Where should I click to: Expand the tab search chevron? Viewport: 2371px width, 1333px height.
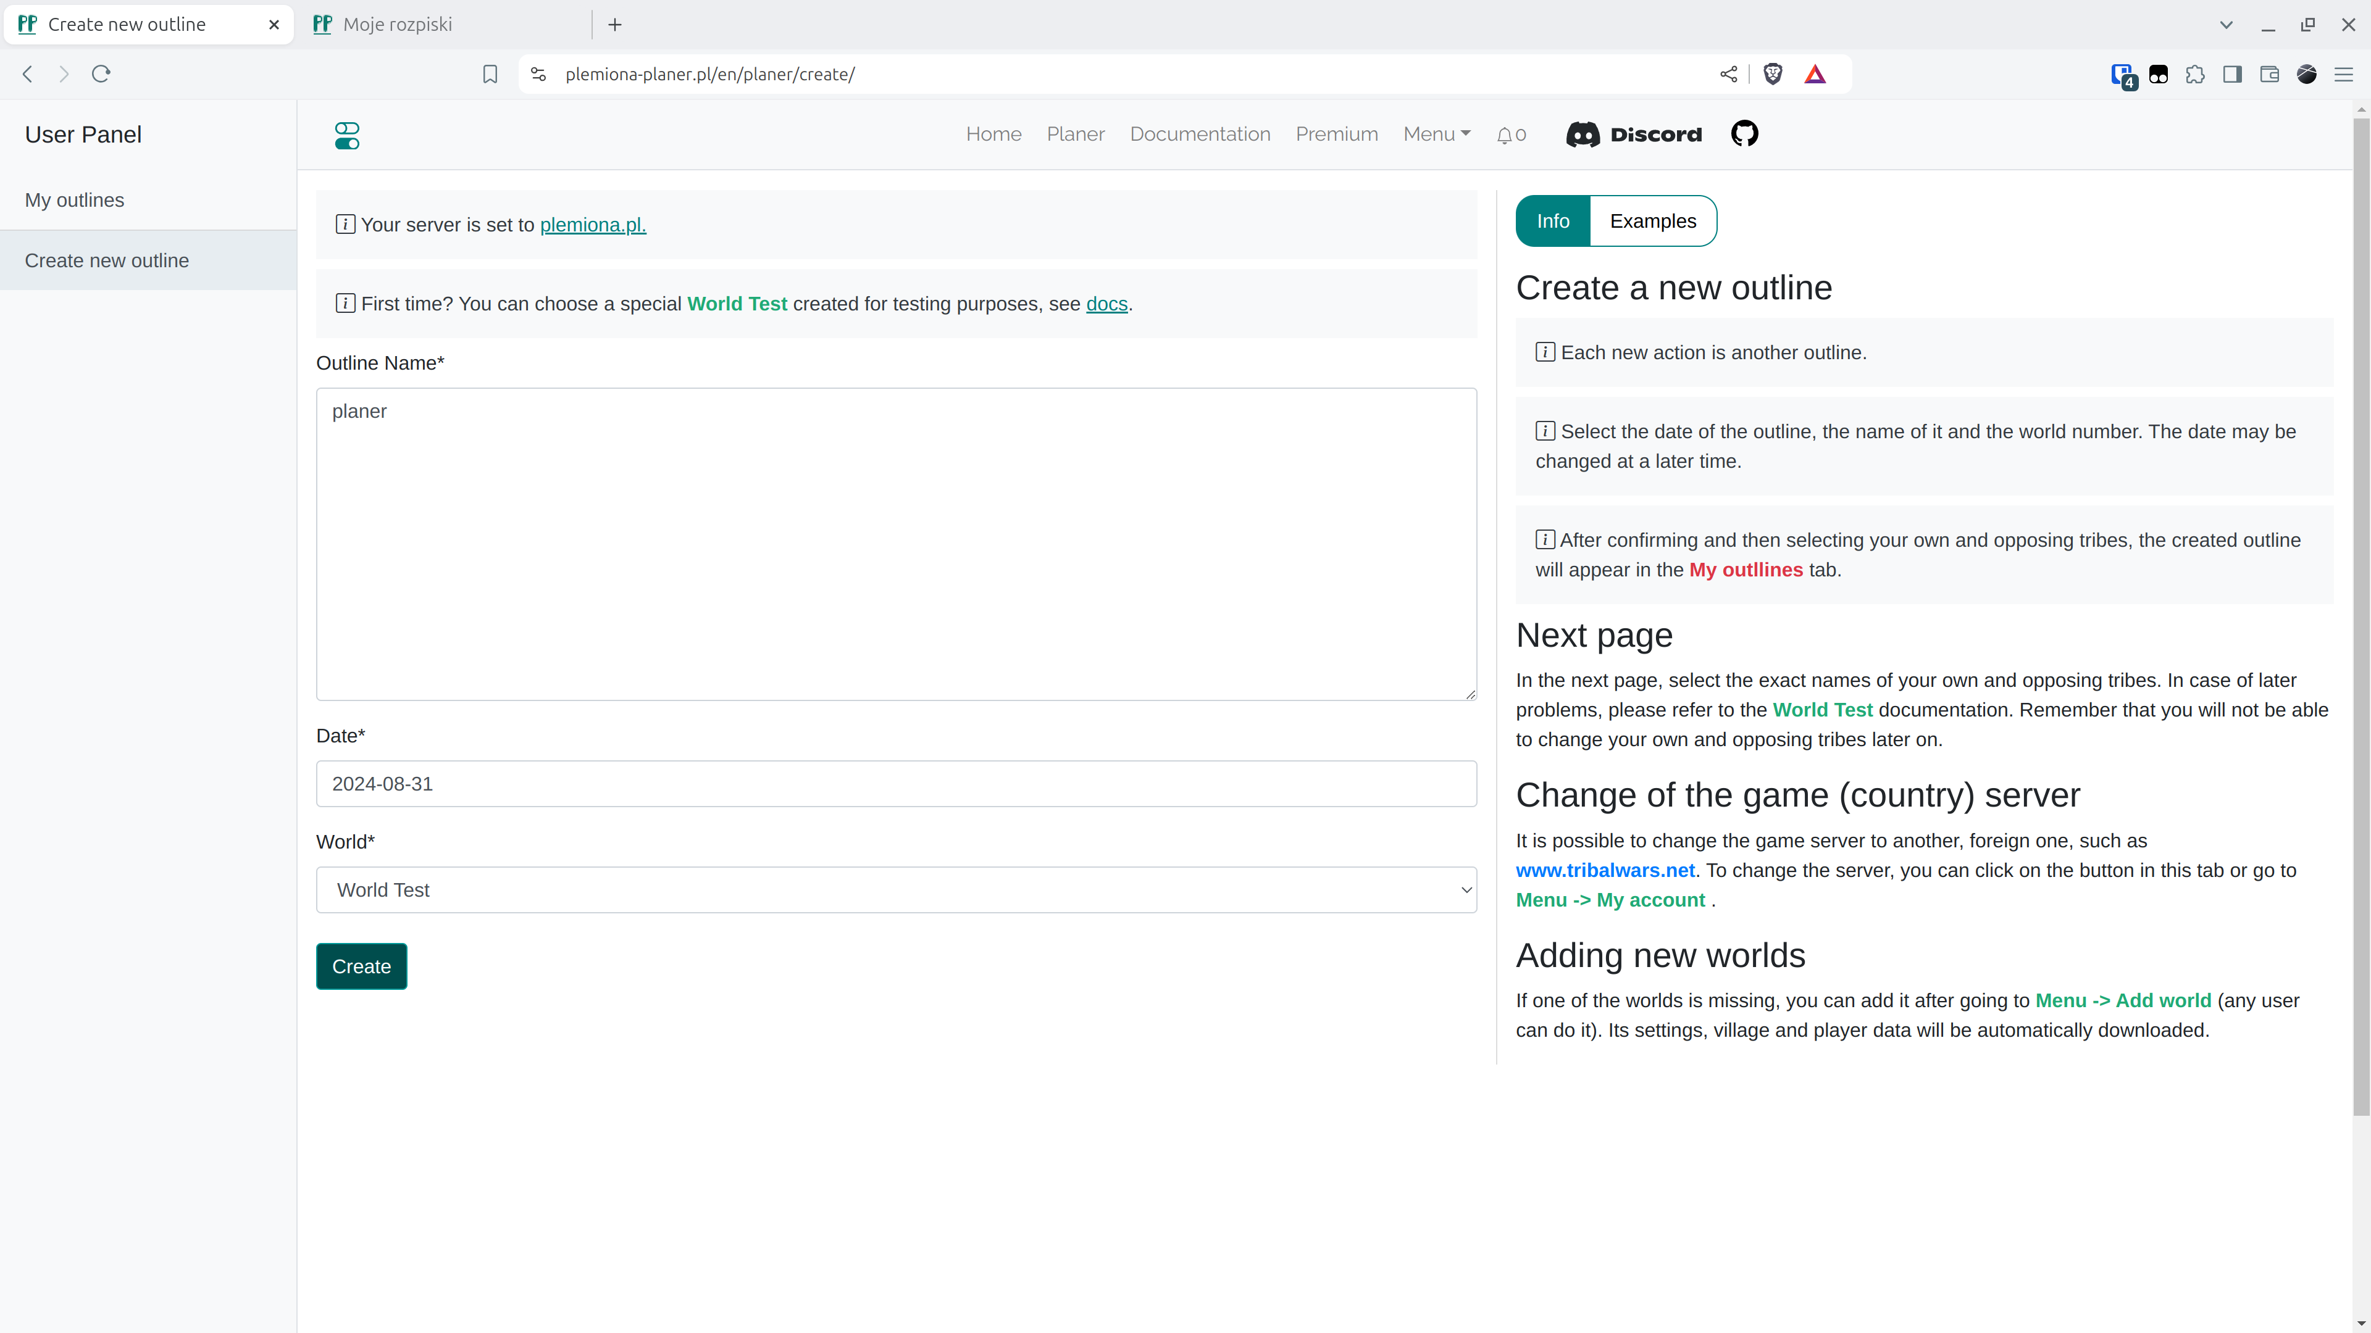(x=2225, y=25)
